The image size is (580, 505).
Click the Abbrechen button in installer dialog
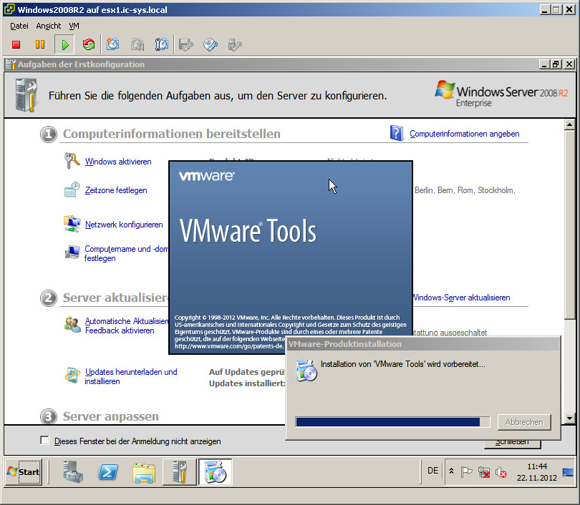point(524,422)
